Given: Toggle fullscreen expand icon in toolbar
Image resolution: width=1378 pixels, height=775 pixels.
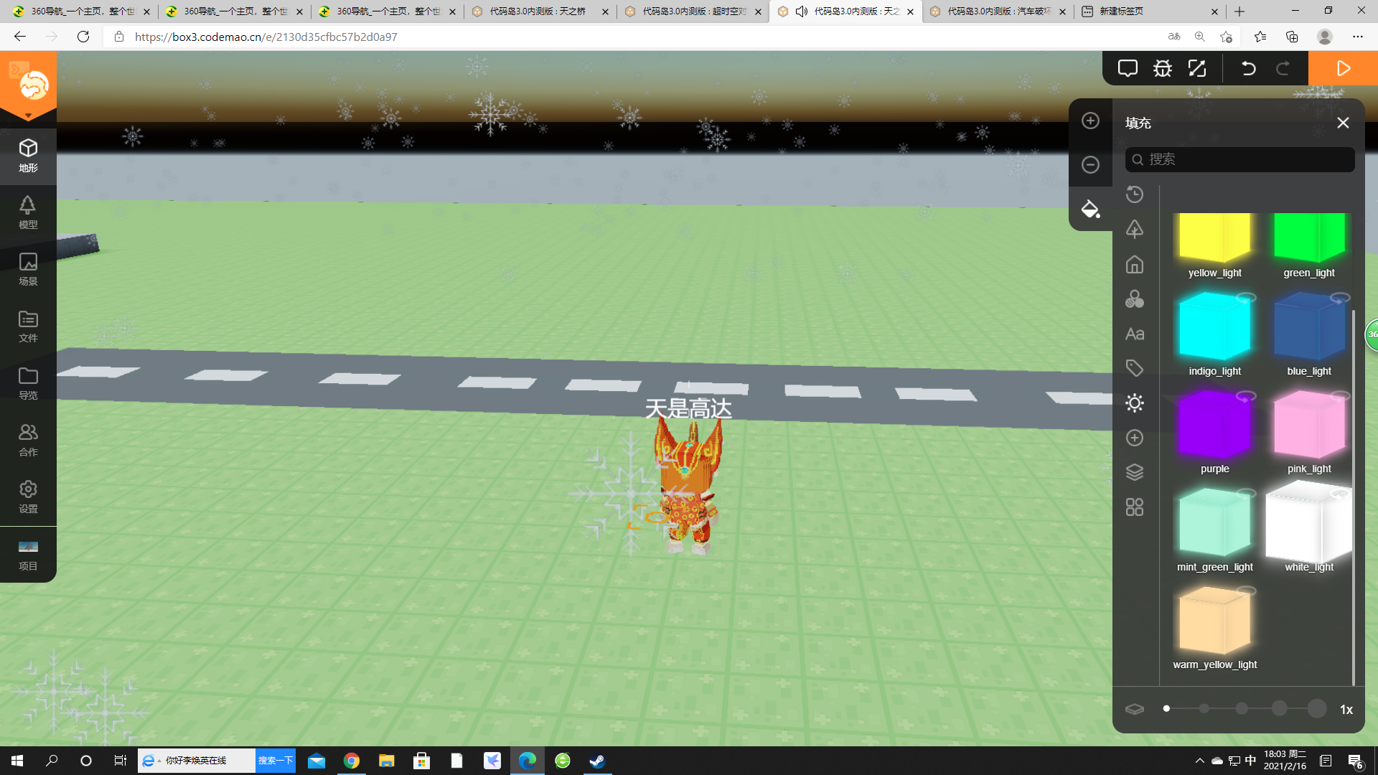Looking at the screenshot, I should [x=1197, y=68].
